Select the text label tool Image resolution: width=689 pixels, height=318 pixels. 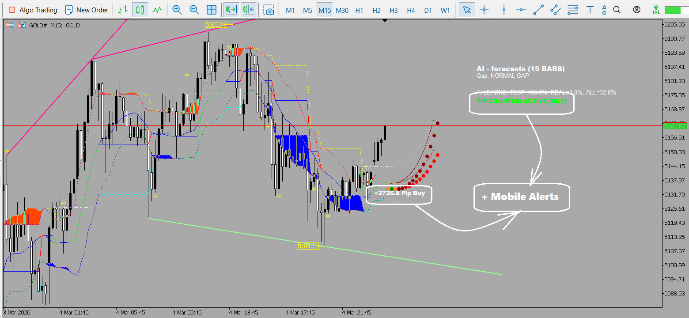[x=590, y=10]
